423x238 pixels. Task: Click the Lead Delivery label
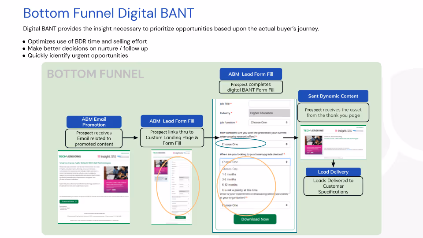(333, 172)
